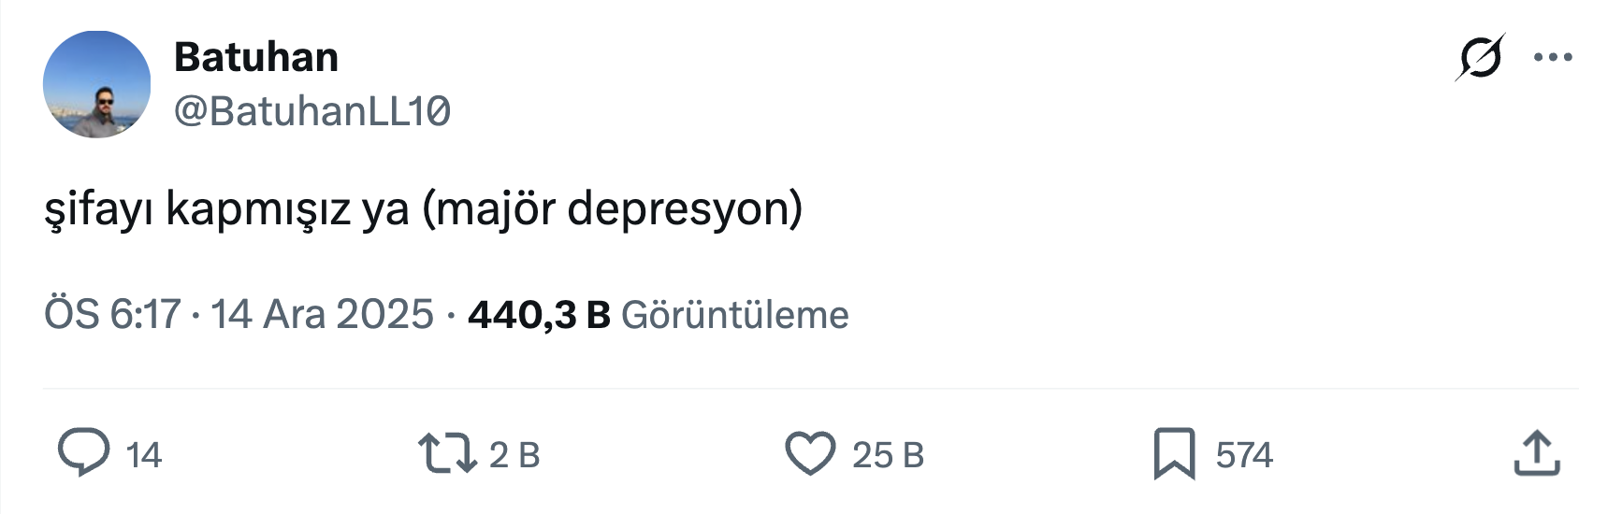The width and height of the screenshot is (1622, 514).
Task: Open the profile via the bold name Batuhan
Action: click(x=256, y=58)
